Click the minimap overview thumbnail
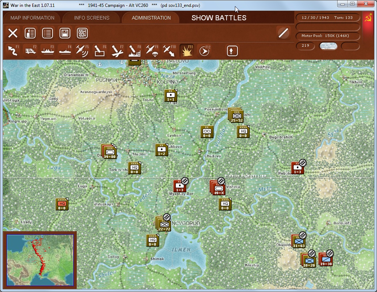This screenshot has width=377, height=292. pos(40,260)
